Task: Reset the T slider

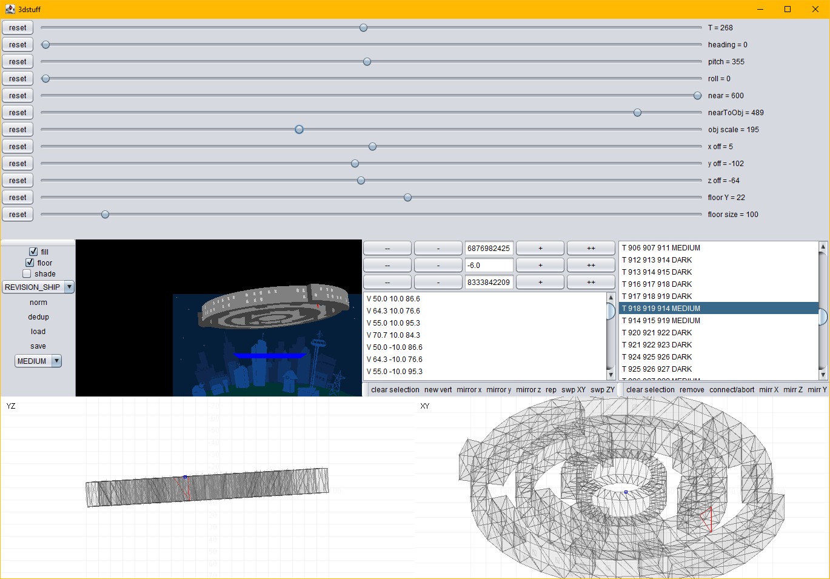Action: 18,28
